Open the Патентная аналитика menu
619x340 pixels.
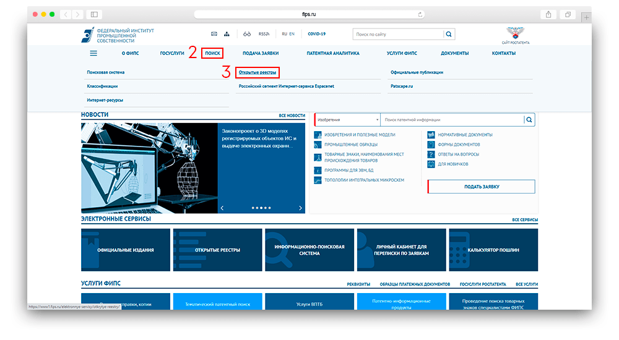[333, 53]
